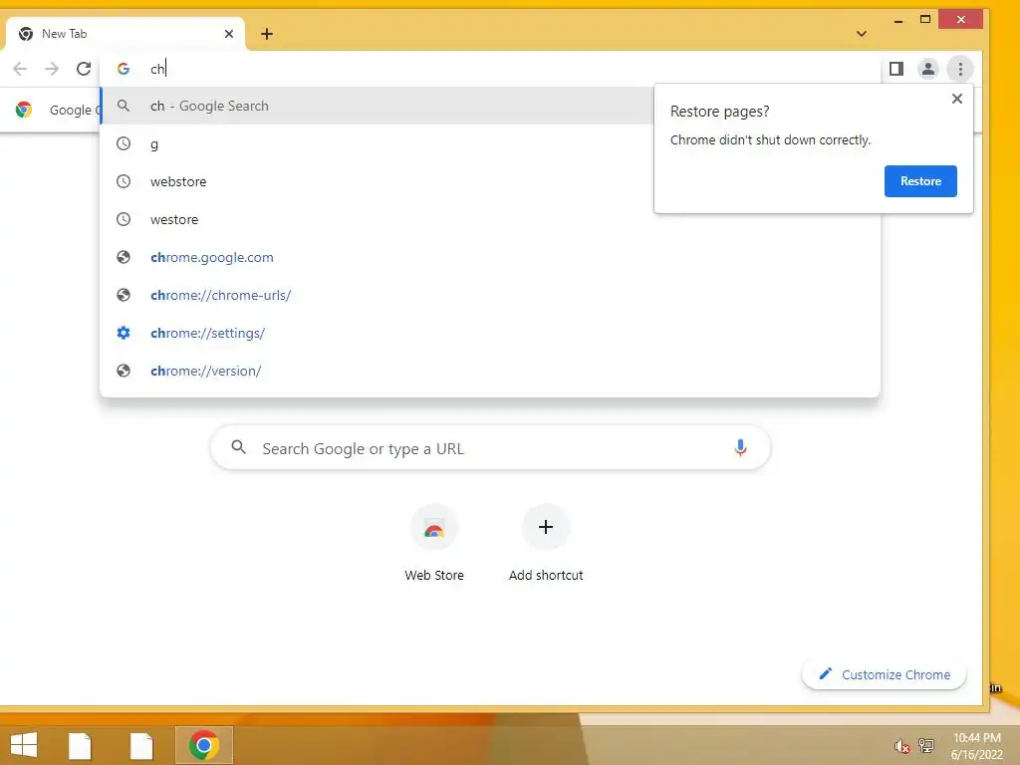Click the Restore button
The height and width of the screenshot is (765, 1020).
[x=920, y=181]
